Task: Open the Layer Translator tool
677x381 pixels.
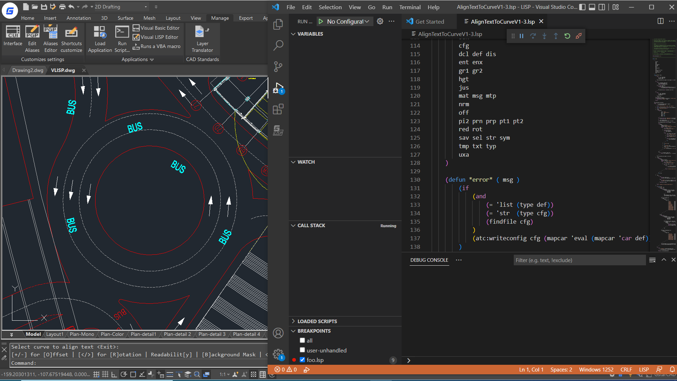Action: 202,39
